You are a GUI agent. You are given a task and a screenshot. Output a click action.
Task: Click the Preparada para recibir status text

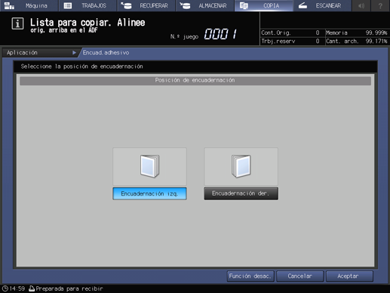(x=69, y=288)
